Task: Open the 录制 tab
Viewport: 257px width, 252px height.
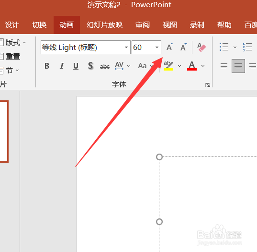Action: coord(197,25)
